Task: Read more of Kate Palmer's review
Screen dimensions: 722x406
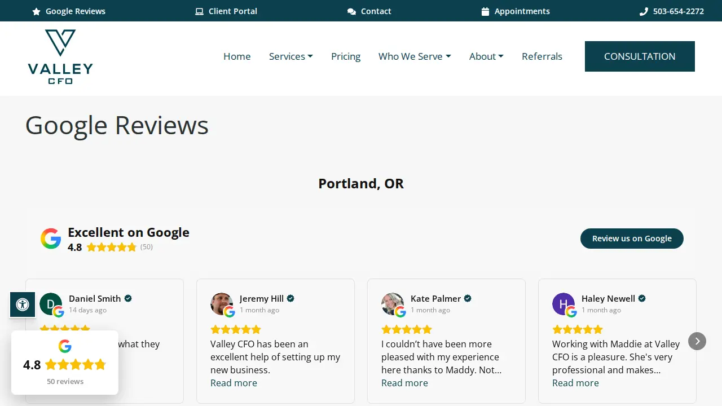Action: [x=404, y=383]
